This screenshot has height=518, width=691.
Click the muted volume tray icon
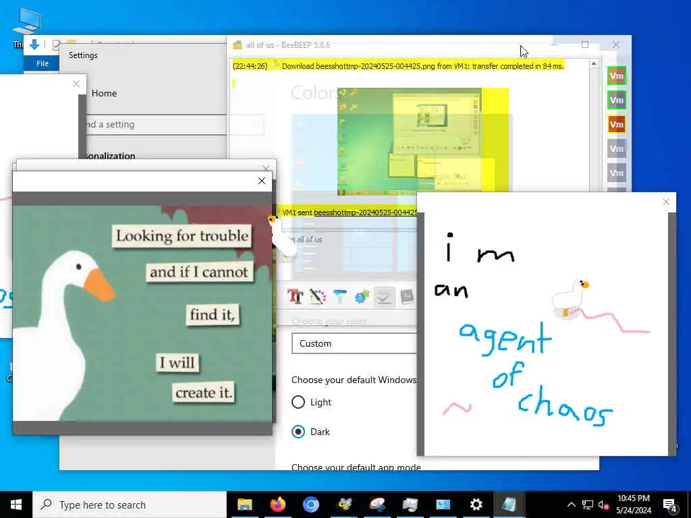[x=603, y=505]
